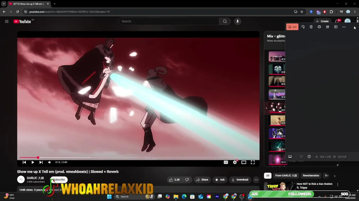Bookmark this page with the star
The width and height of the screenshot is (359, 201).
(302, 12)
